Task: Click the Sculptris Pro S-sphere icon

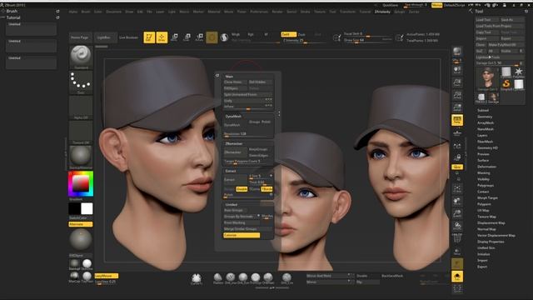Action: (x=224, y=37)
